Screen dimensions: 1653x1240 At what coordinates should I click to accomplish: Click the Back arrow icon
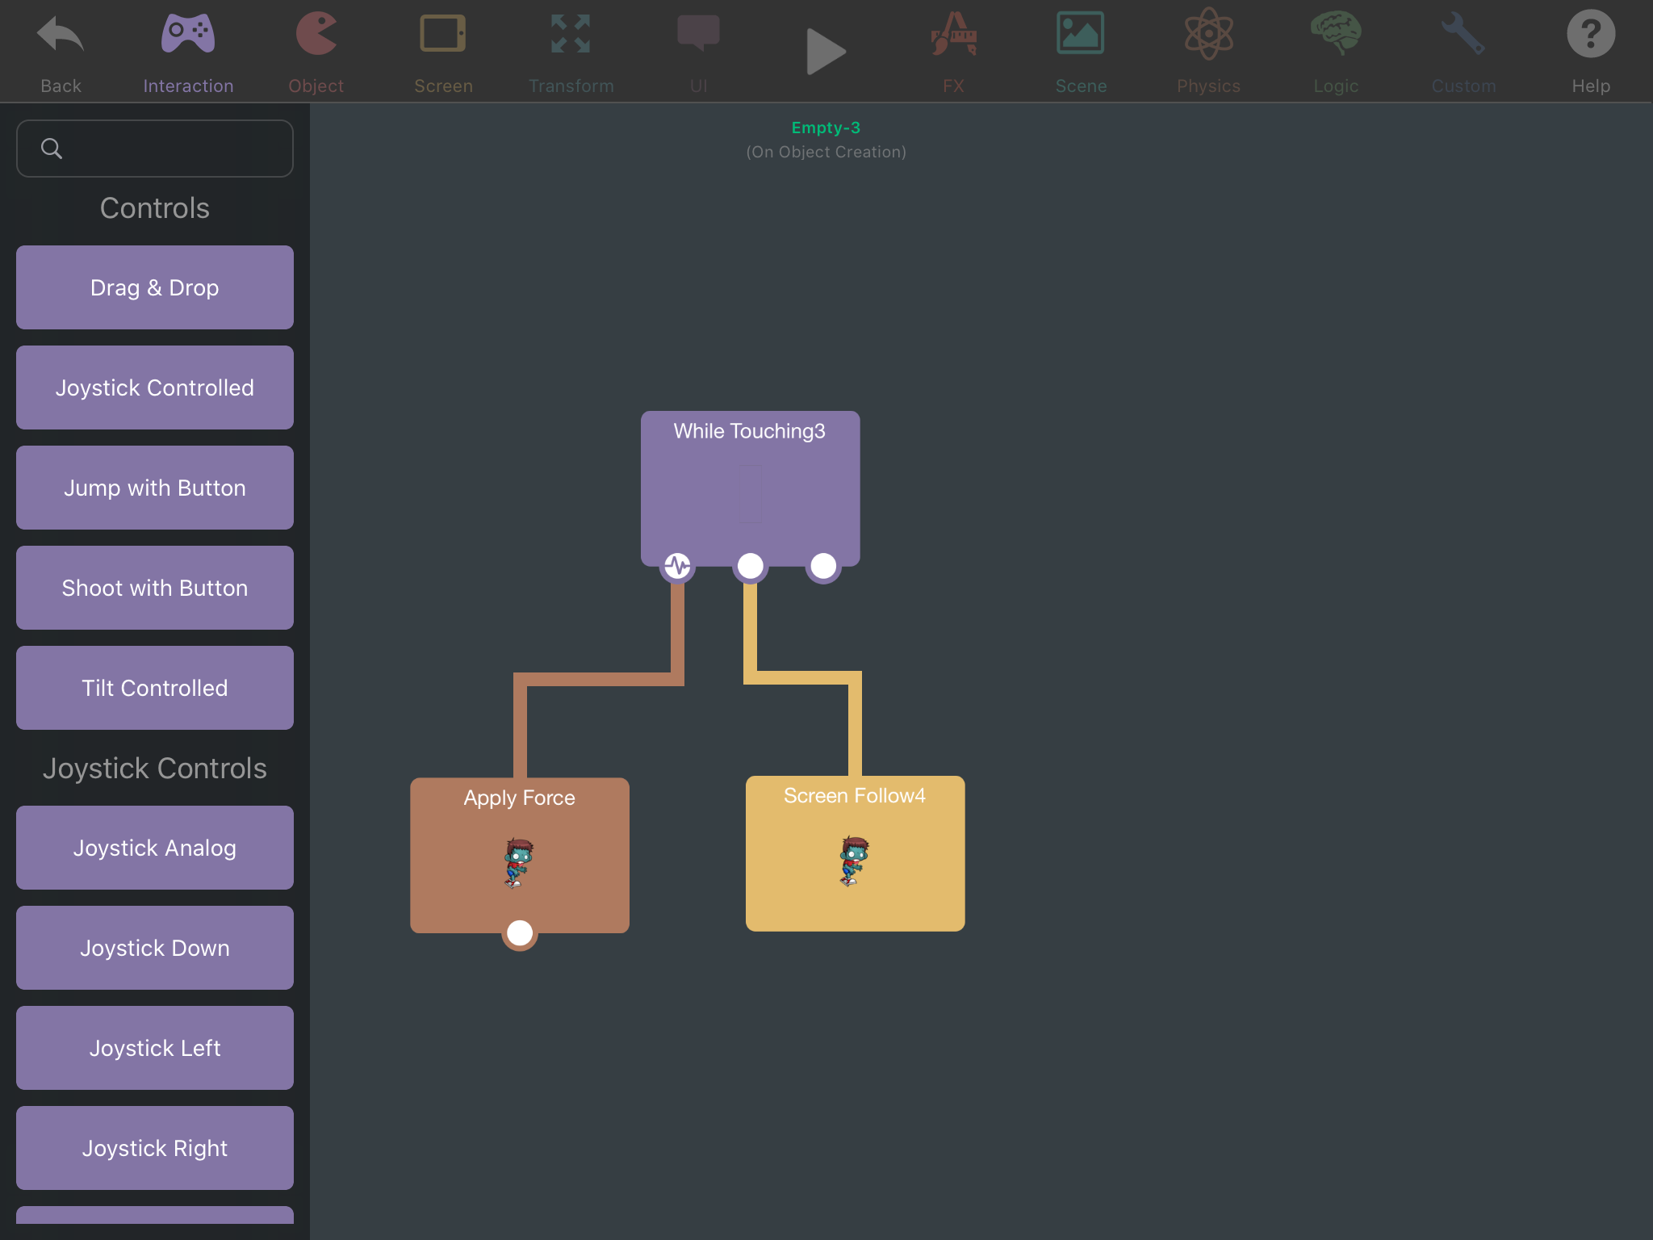[x=61, y=36]
